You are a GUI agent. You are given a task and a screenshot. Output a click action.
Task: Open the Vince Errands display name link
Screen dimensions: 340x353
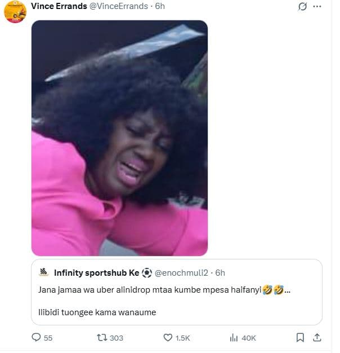(59, 6)
